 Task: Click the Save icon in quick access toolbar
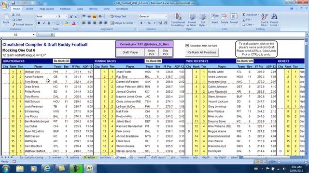click(13, 3)
